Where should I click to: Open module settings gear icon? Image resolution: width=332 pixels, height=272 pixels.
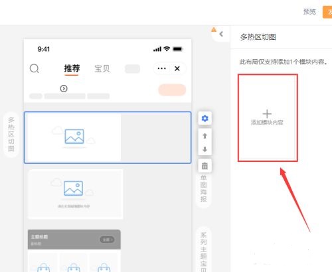[205, 118]
